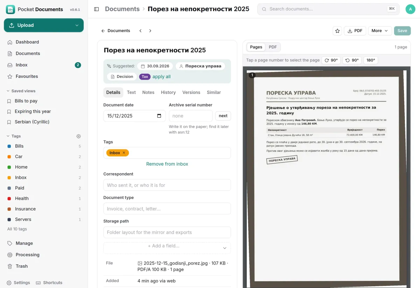Rotate page by 180°
The width and height of the screenshot is (420, 288).
coord(371,60)
